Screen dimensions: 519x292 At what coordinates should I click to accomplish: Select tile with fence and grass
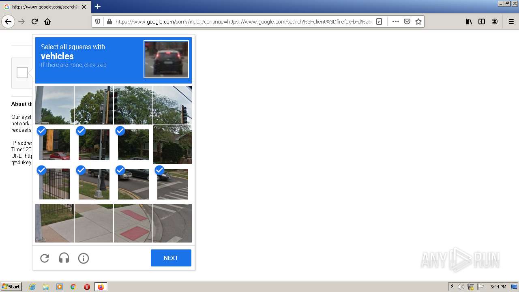click(x=54, y=223)
